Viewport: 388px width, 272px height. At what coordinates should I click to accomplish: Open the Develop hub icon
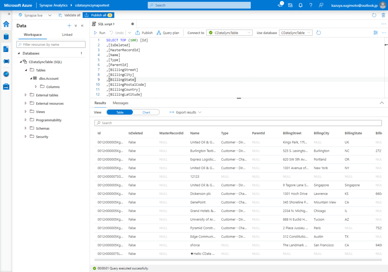click(x=6, y=49)
